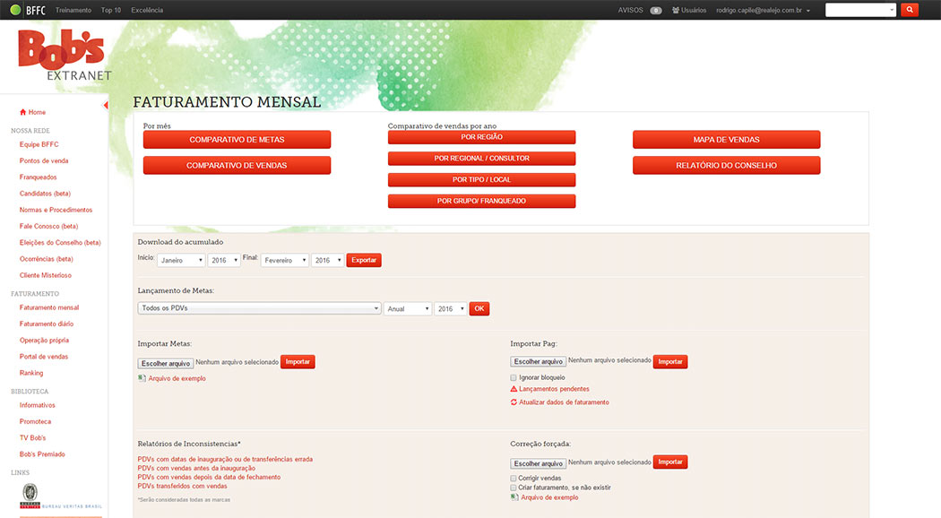Image resolution: width=941 pixels, height=518 pixels.
Task: Open the Início month dropdown showing Janeiro
Action: 181,260
